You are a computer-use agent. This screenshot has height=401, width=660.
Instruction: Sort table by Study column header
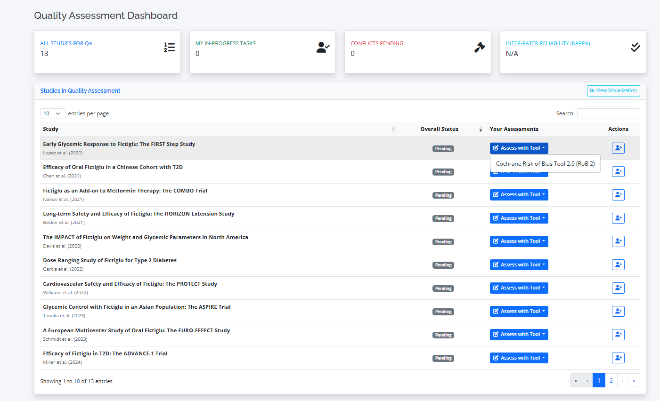pyautogui.click(x=50, y=129)
